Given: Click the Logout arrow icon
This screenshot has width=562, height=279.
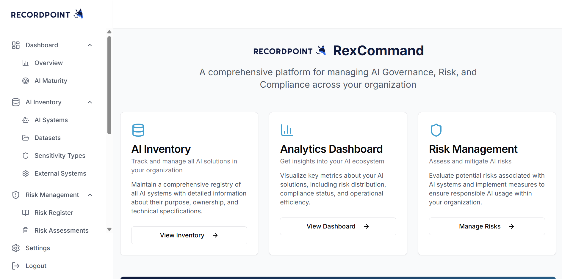Looking at the screenshot, I should (16, 266).
